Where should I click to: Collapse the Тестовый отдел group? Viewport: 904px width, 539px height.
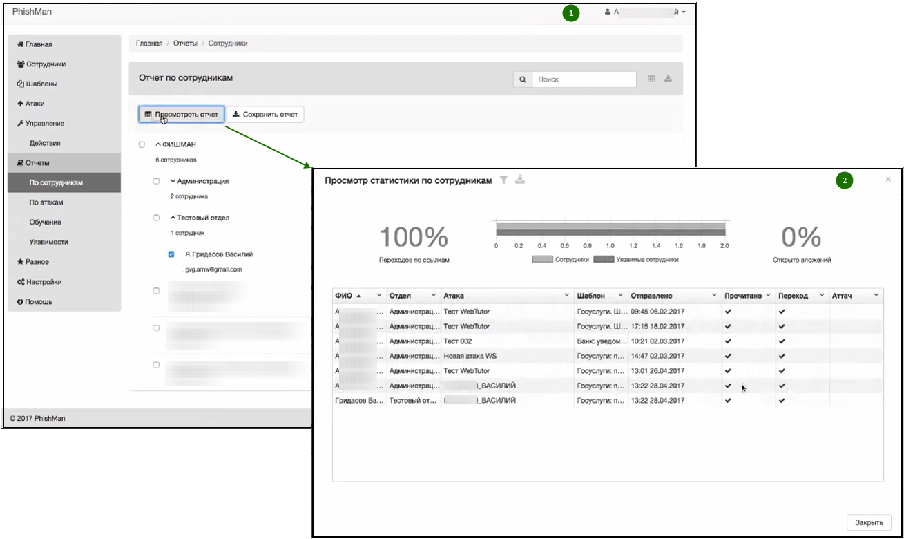pyautogui.click(x=173, y=218)
